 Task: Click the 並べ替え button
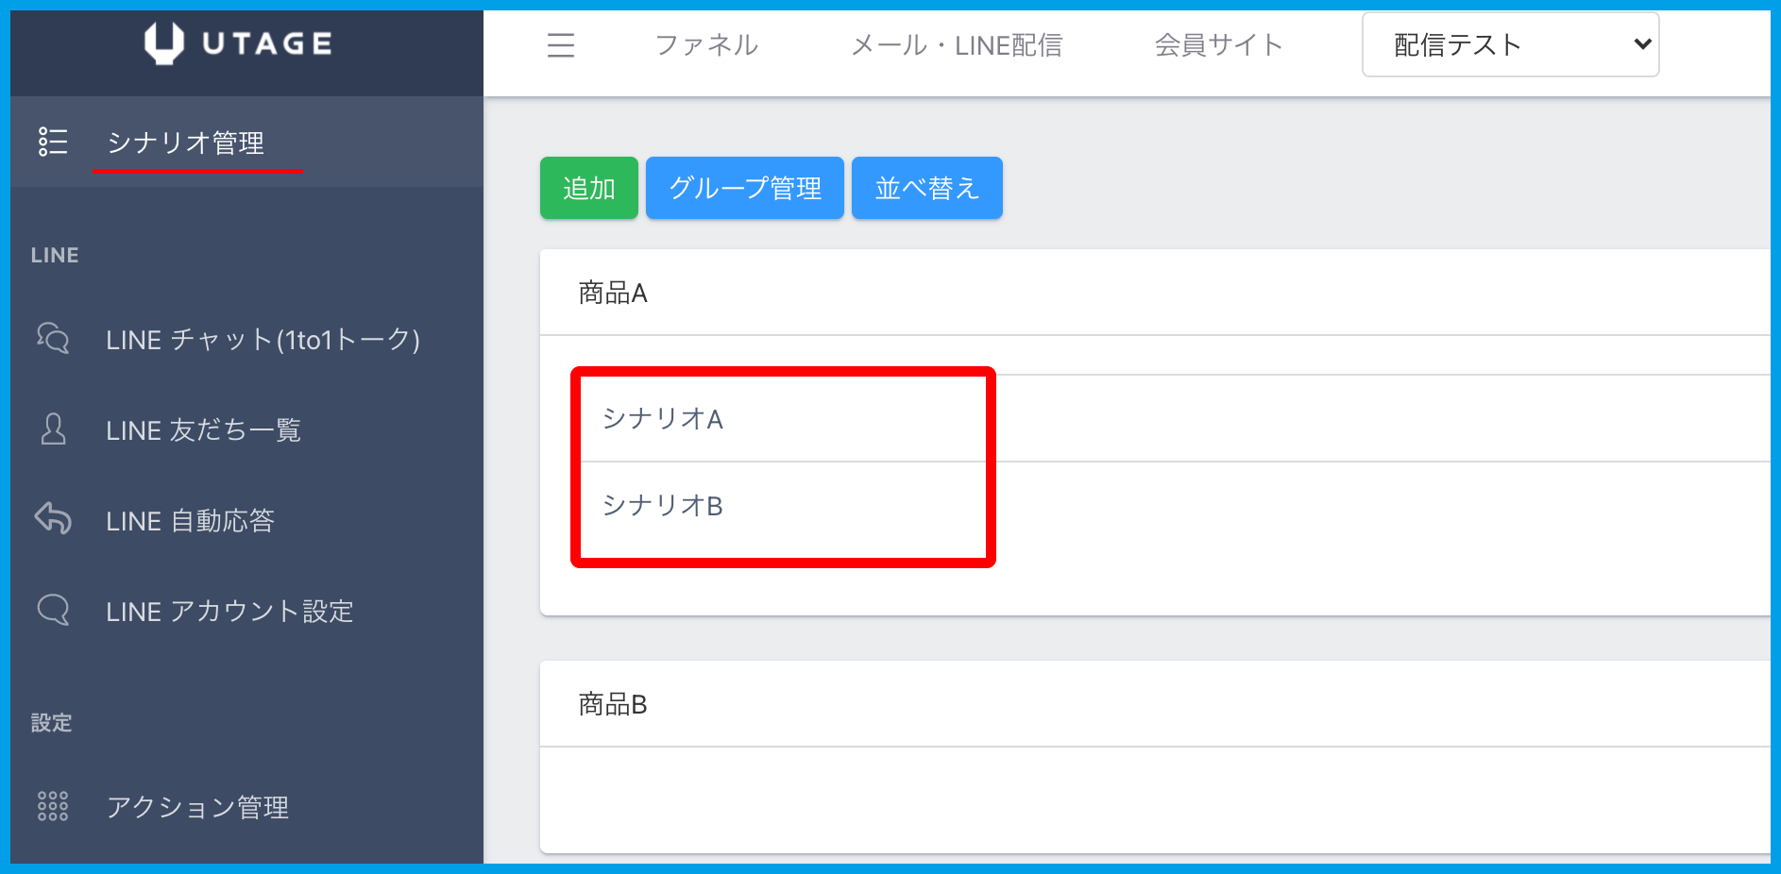pos(926,188)
